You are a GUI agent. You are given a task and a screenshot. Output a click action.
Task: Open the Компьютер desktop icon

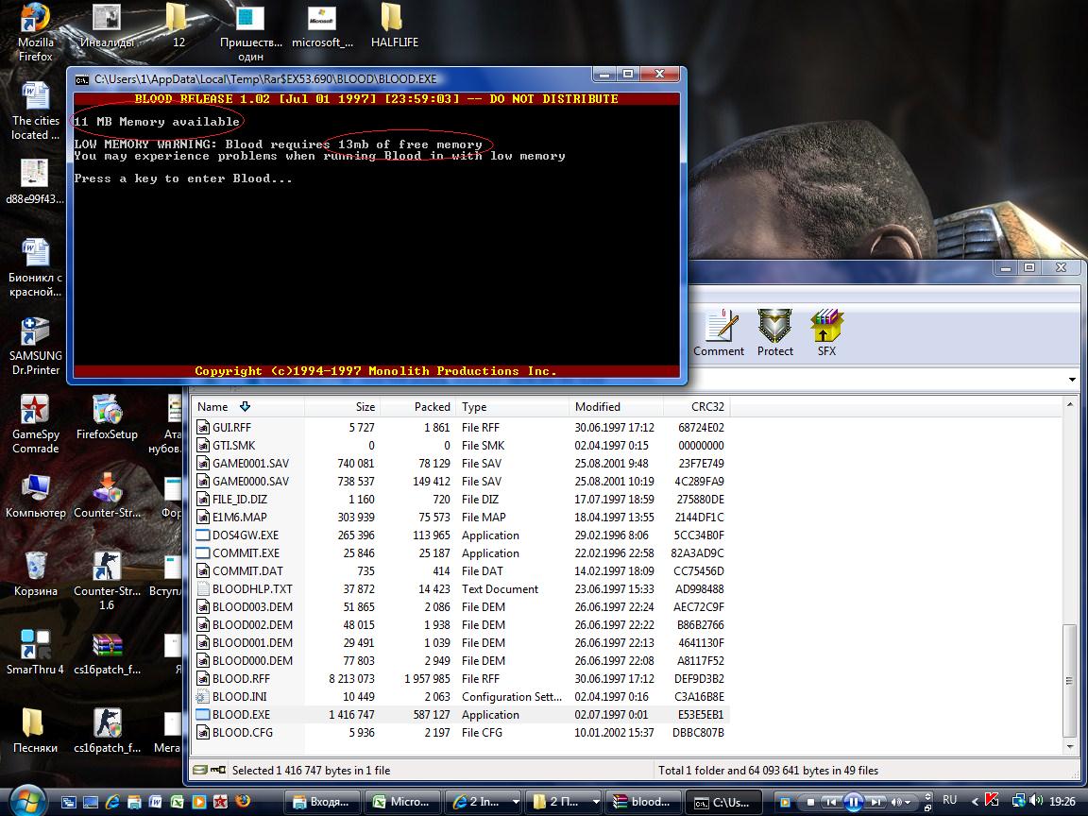[x=35, y=496]
